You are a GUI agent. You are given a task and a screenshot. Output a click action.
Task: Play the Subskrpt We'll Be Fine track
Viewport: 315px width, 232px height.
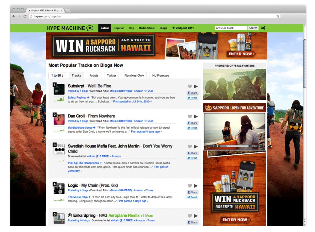[x=196, y=87]
